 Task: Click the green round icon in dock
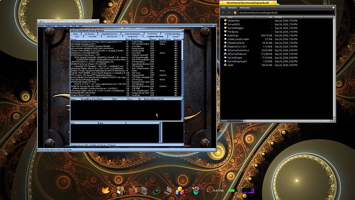pyautogui.click(x=156, y=191)
